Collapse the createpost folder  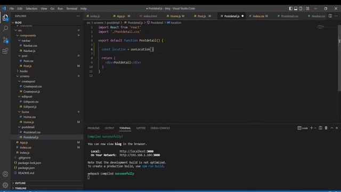pyautogui.click(x=47, y=82)
